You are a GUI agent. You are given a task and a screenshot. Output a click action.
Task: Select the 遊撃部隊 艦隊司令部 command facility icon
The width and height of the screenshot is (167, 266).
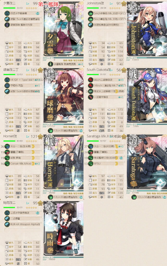point(7,25)
